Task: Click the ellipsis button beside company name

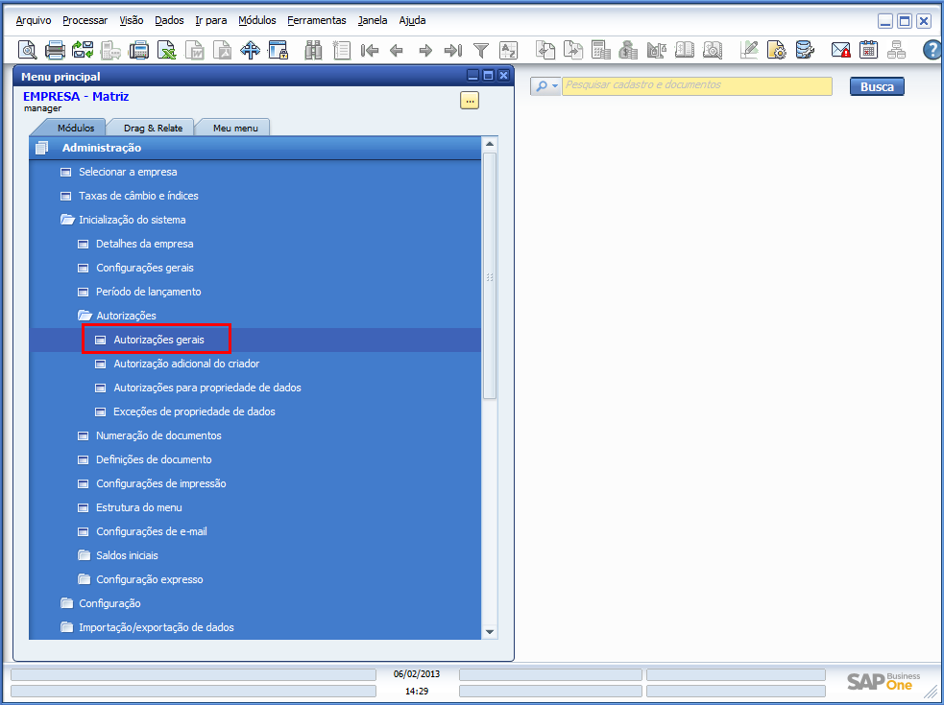Action: [470, 100]
